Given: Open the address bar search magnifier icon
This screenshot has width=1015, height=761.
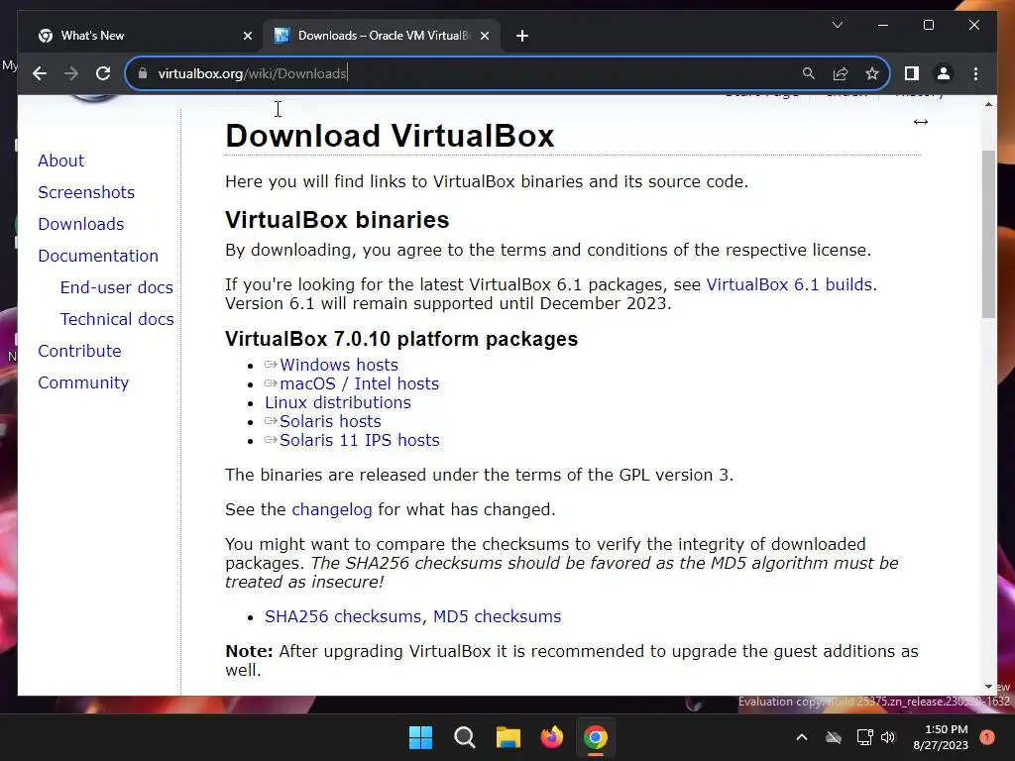Looking at the screenshot, I should coord(809,73).
